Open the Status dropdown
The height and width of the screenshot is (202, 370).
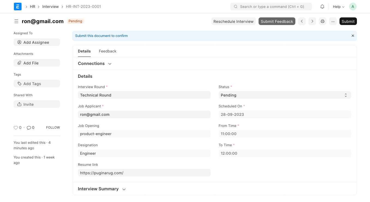[284, 95]
